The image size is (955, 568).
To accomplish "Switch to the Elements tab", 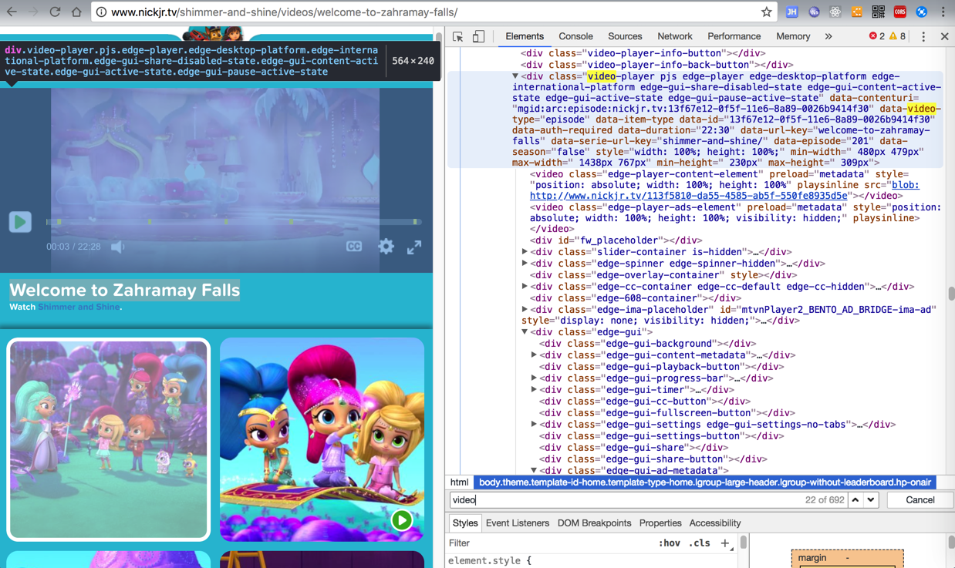I will [x=525, y=36].
